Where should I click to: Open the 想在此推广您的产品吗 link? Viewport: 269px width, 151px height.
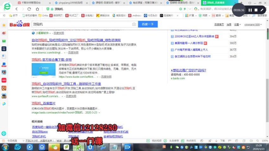click(x=188, y=70)
